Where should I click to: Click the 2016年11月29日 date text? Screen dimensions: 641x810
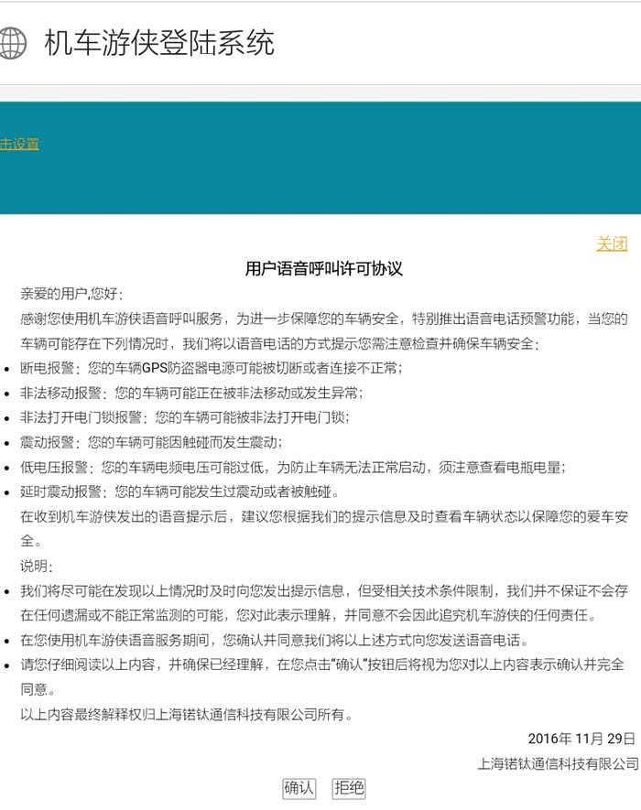[x=581, y=739]
